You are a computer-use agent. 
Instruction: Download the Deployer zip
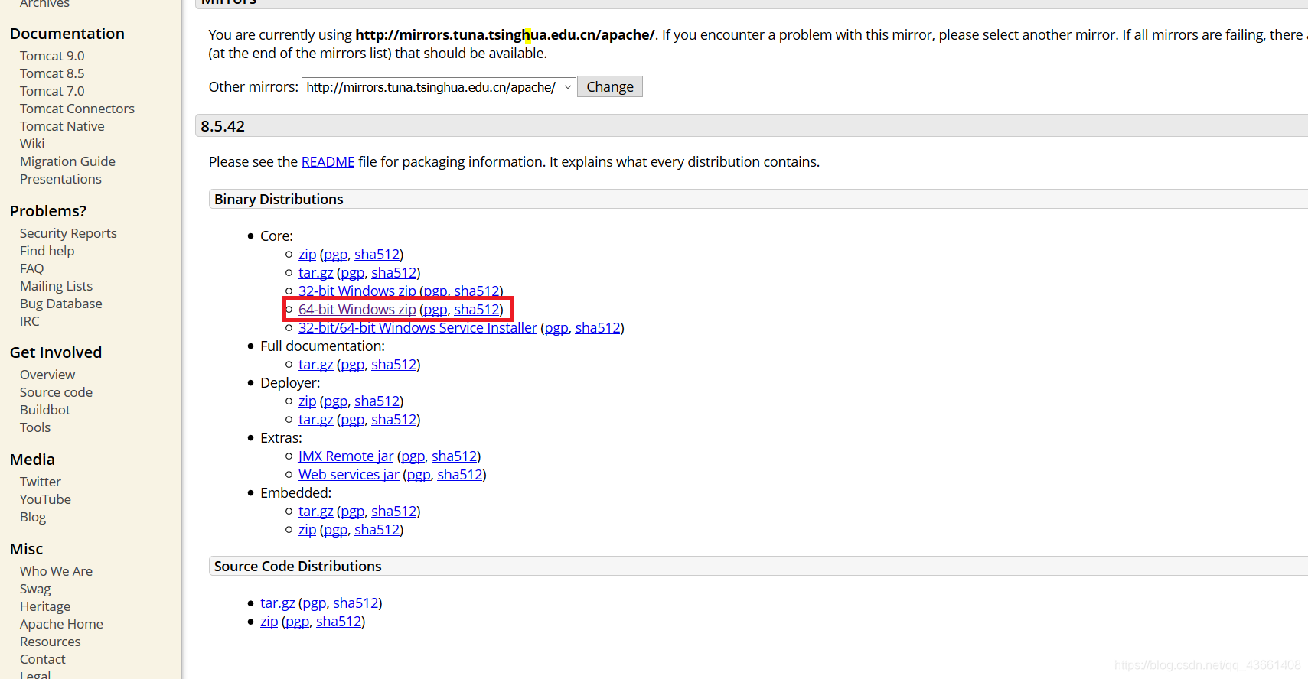coord(307,401)
